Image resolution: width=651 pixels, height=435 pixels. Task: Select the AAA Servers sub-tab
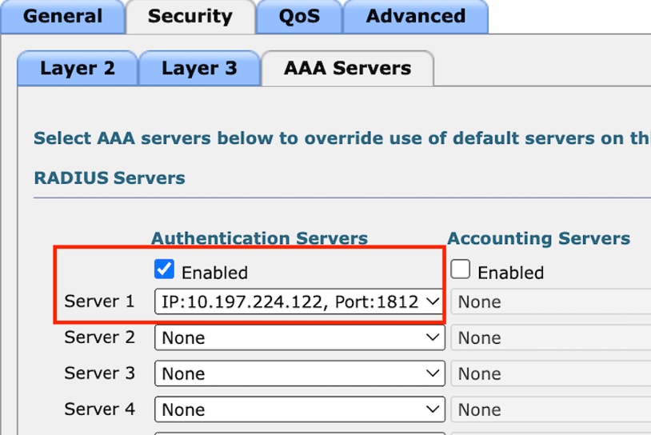coord(348,69)
